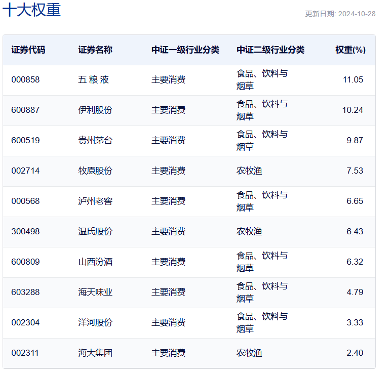Click the 权重(%) column header
This screenshot has height=377, width=391.
(350, 50)
